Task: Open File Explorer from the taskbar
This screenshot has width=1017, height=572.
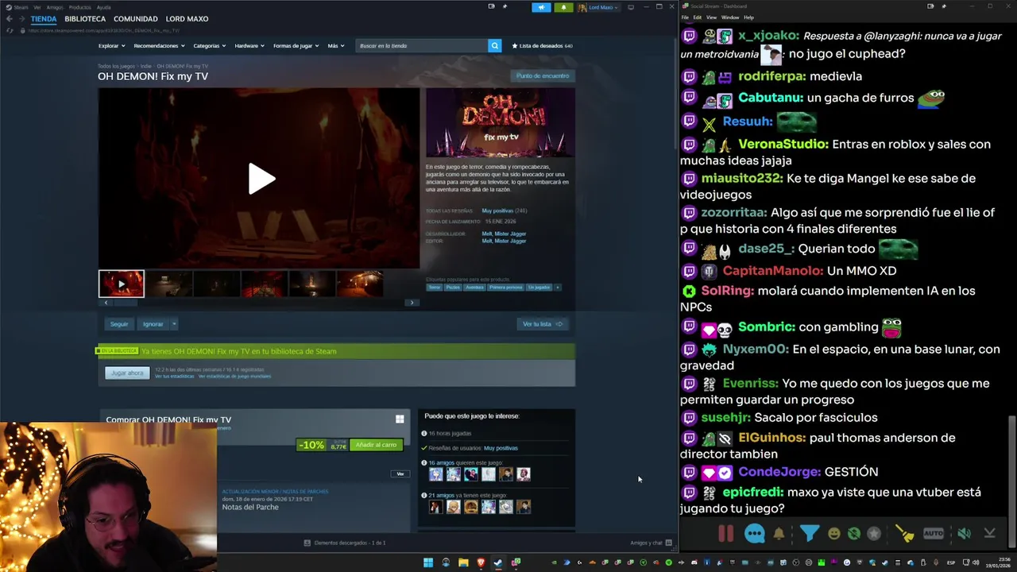Action: point(463,562)
